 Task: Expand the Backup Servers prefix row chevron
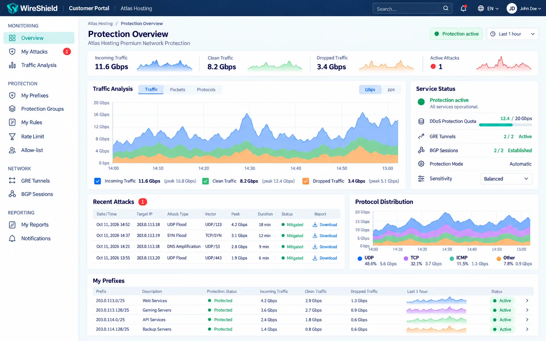tap(527, 329)
